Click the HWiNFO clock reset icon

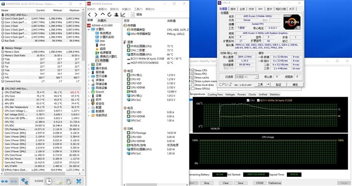click(49, 181)
